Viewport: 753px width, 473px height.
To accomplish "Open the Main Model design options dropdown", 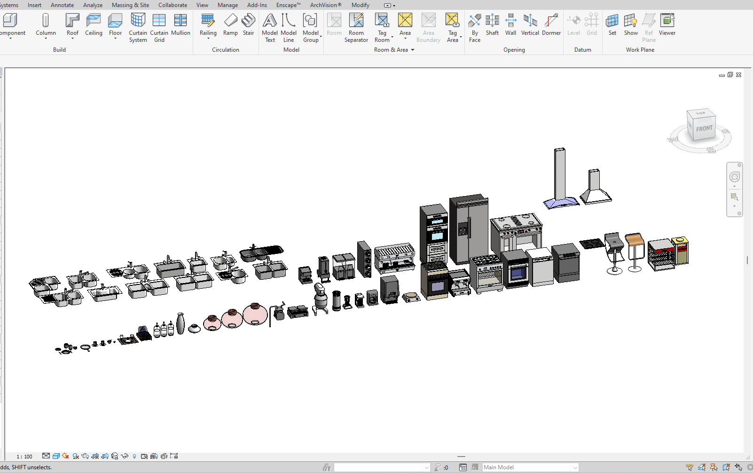I will 574,467.
